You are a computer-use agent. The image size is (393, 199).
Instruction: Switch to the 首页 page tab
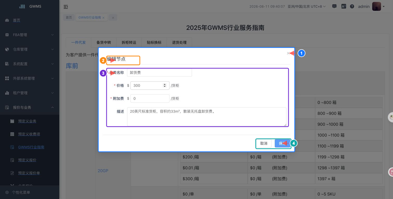click(69, 18)
